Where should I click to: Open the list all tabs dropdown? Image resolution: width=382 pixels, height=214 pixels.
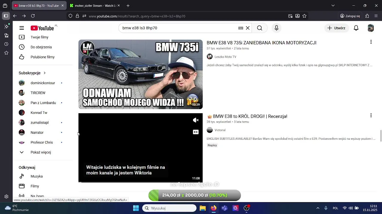(333, 6)
